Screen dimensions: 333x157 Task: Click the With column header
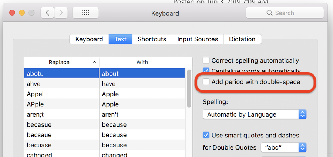click(142, 62)
